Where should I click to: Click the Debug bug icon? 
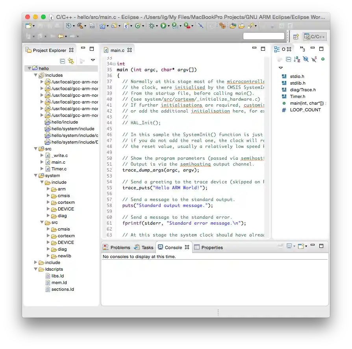pos(151,26)
